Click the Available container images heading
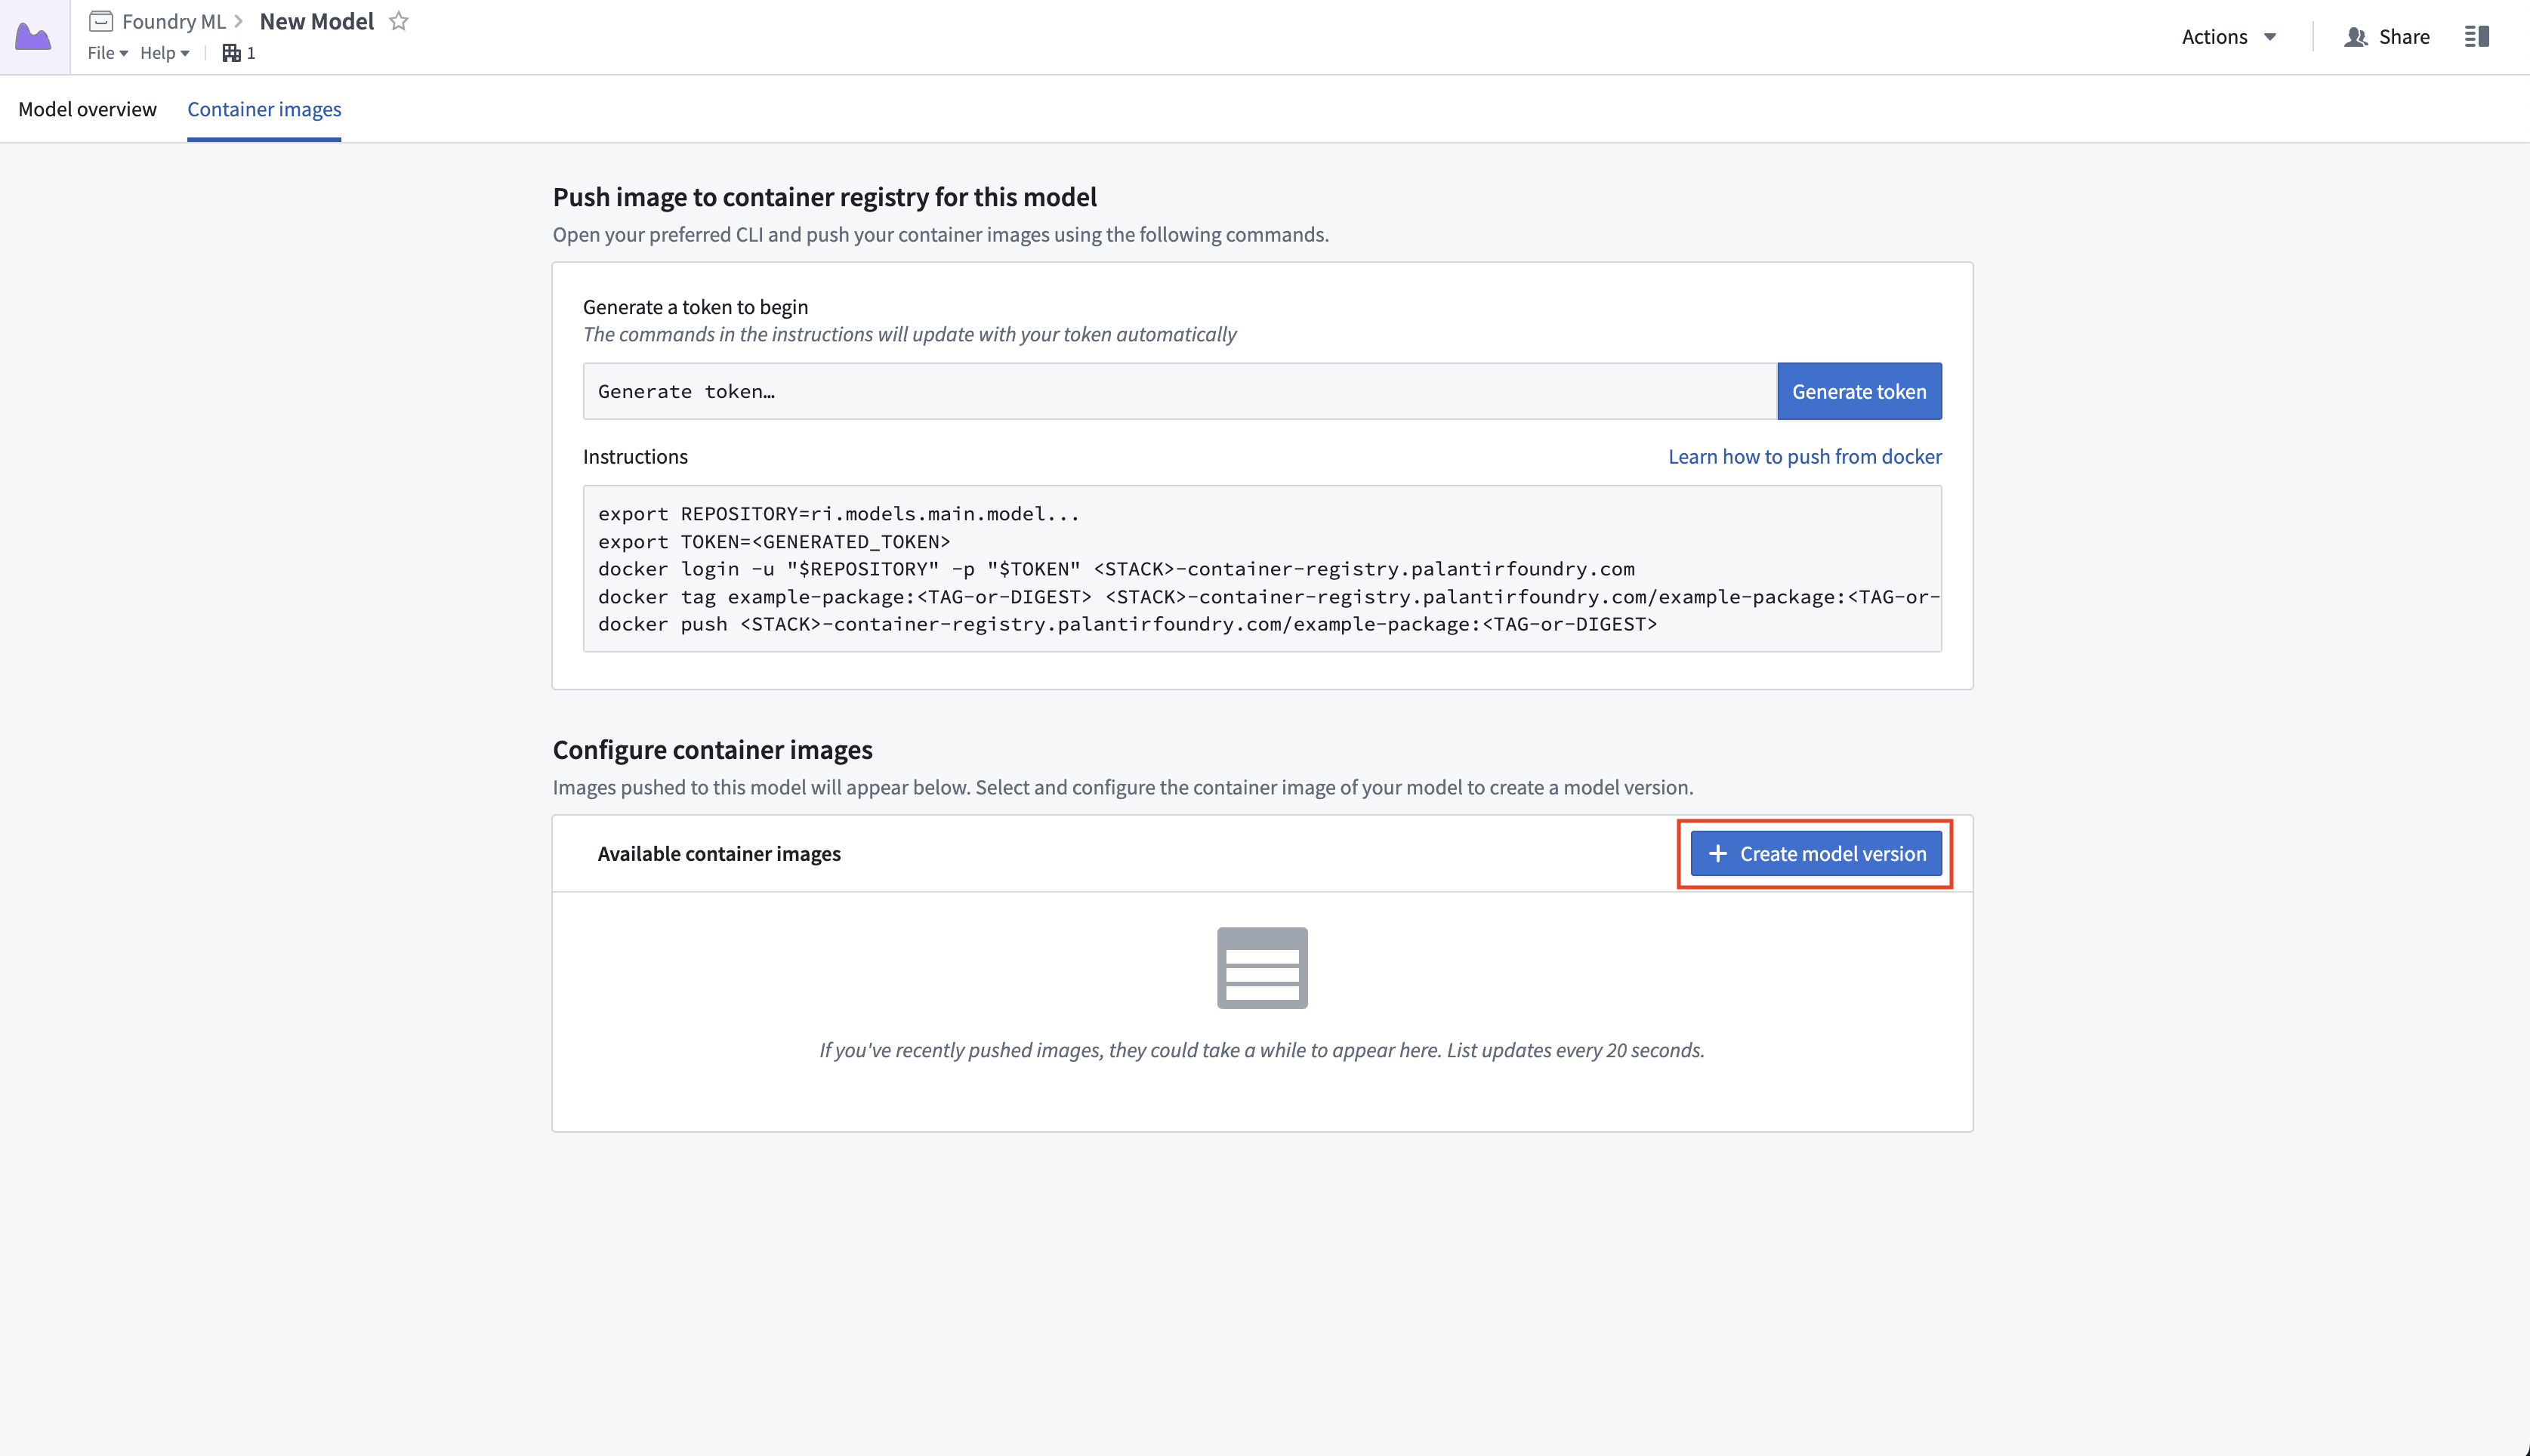The image size is (2530, 1456). pos(719,853)
